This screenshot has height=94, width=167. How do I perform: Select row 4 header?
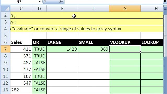[5, 29]
